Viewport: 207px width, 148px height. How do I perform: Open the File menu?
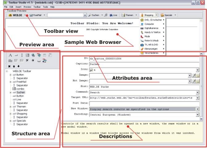point(6,7)
